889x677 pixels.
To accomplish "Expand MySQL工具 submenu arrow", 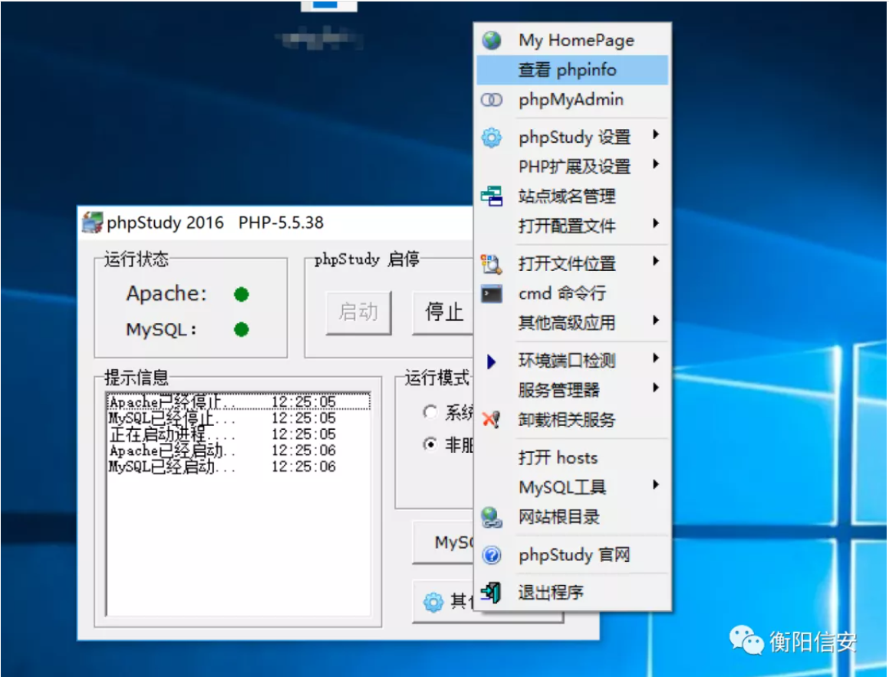I will (656, 485).
